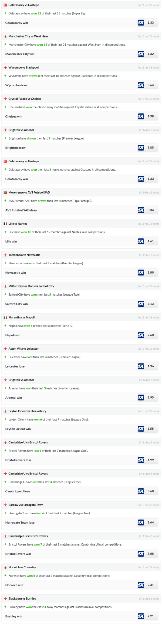This screenshot has width=162, height=624.
Task: Open the Milton Keynes Dons vs Salford City heading
Action: 31,286
